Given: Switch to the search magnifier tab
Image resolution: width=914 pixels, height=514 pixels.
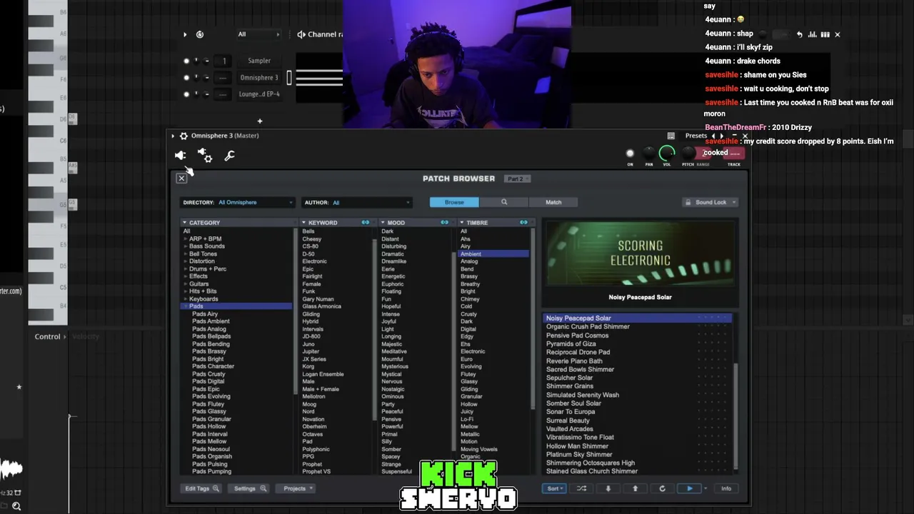Looking at the screenshot, I should (x=503, y=202).
